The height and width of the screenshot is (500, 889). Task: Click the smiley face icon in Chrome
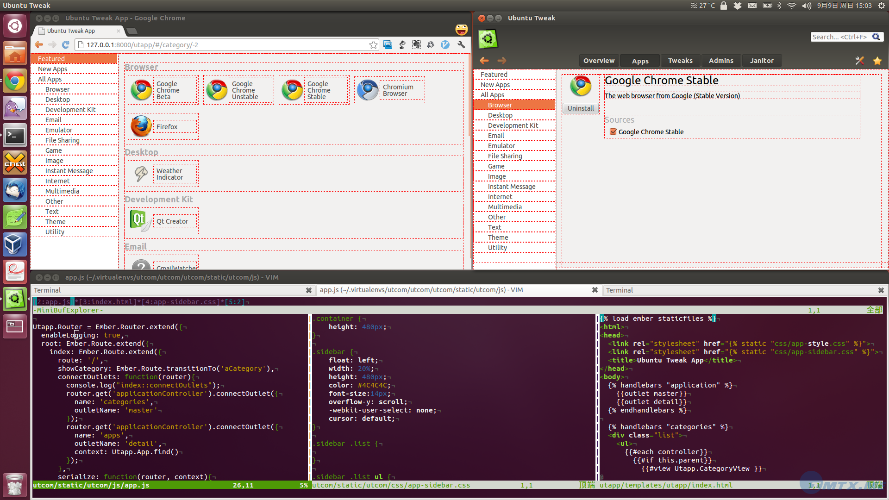pyautogui.click(x=461, y=30)
